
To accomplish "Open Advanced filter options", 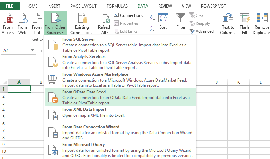I will point(201,31).
